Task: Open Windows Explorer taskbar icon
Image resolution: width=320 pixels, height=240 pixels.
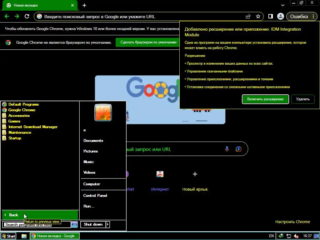Action: click(24, 236)
